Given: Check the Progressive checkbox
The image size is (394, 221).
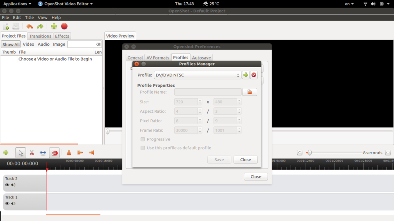Looking at the screenshot, I should [143, 139].
